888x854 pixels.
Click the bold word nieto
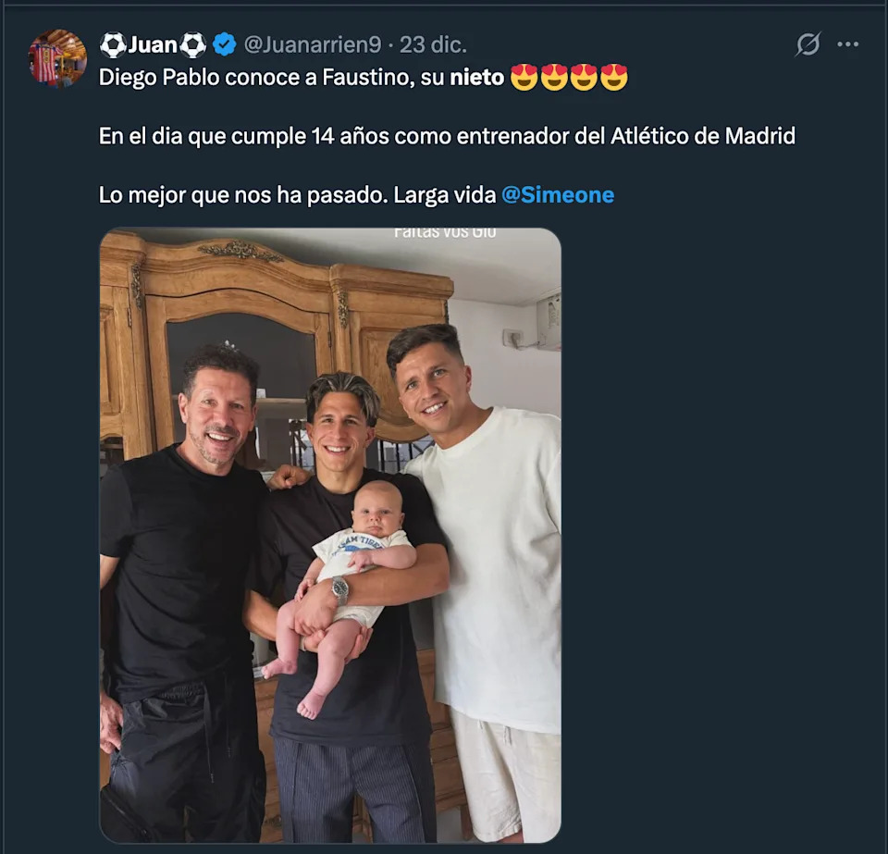477,78
